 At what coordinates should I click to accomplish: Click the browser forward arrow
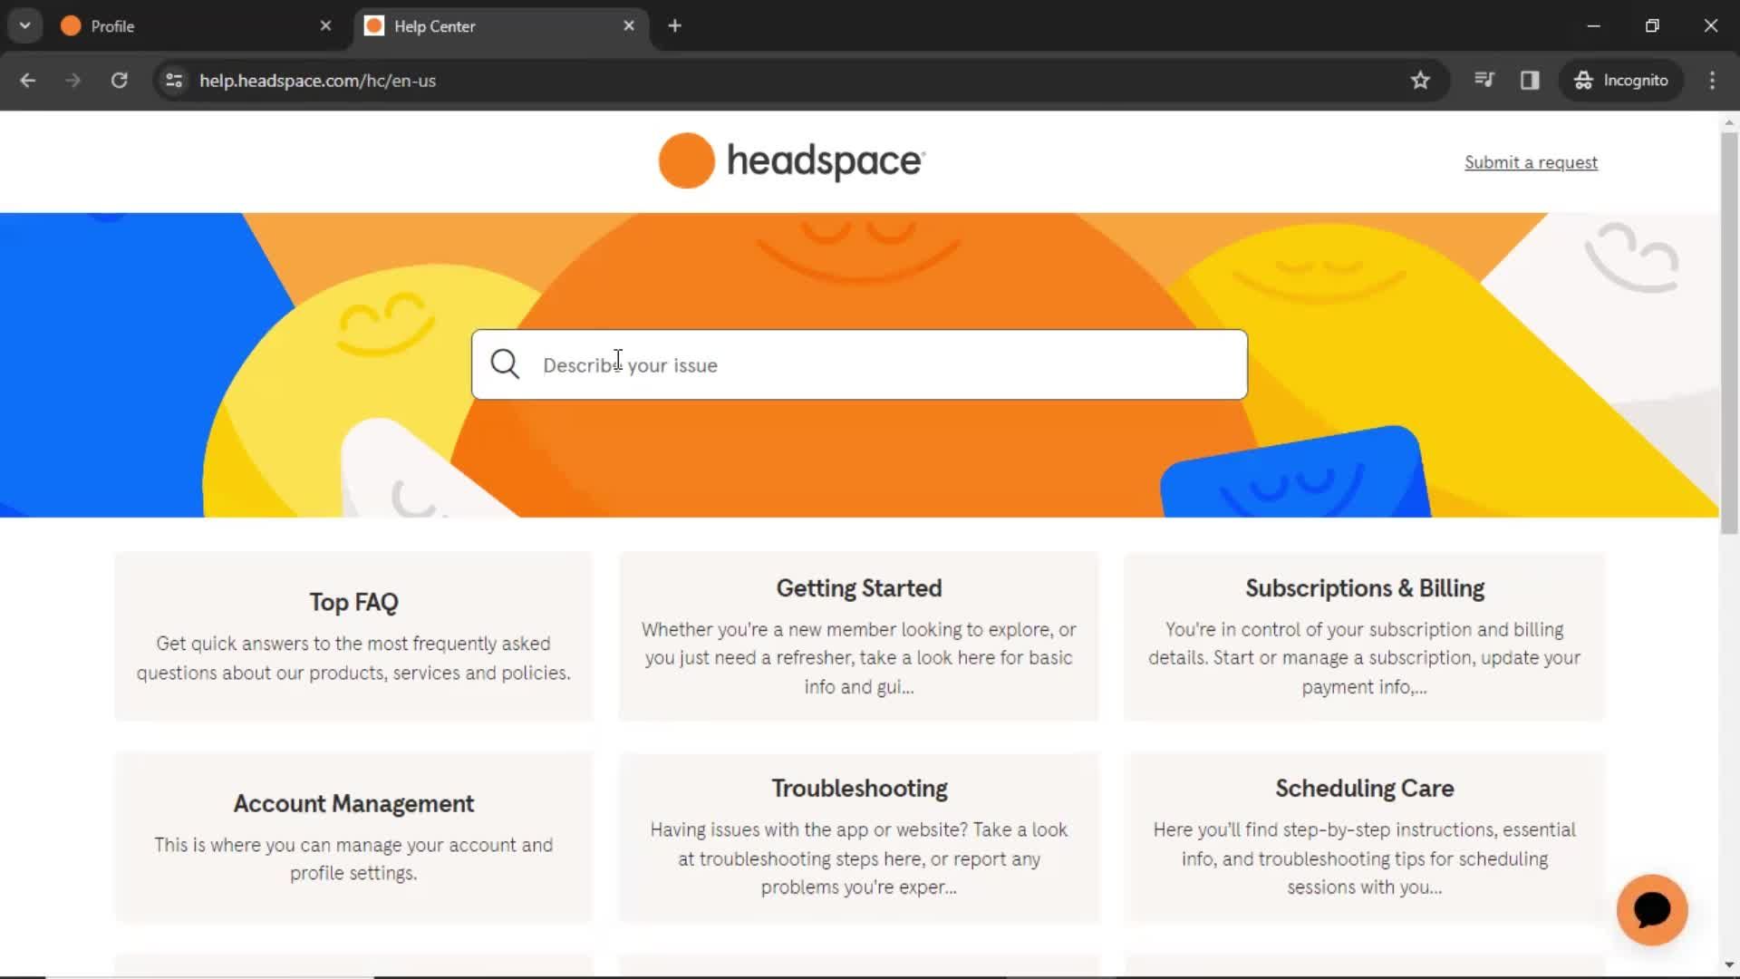pyautogui.click(x=72, y=80)
